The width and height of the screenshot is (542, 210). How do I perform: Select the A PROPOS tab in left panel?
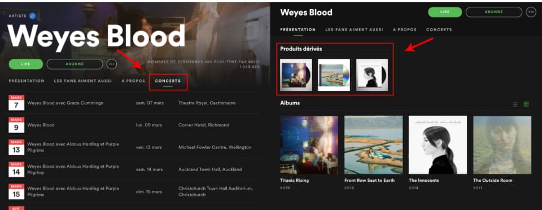tap(133, 81)
